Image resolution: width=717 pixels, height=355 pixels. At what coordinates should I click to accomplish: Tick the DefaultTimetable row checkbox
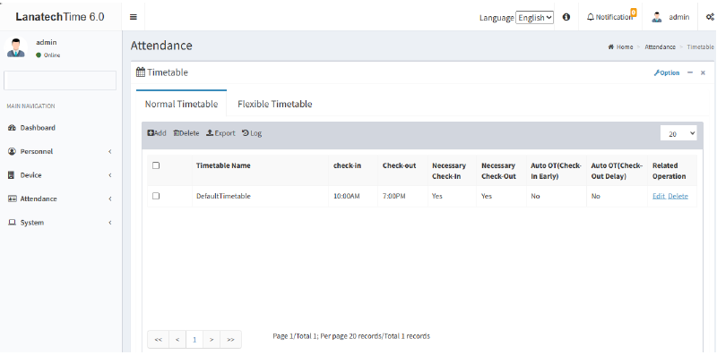coord(156,196)
